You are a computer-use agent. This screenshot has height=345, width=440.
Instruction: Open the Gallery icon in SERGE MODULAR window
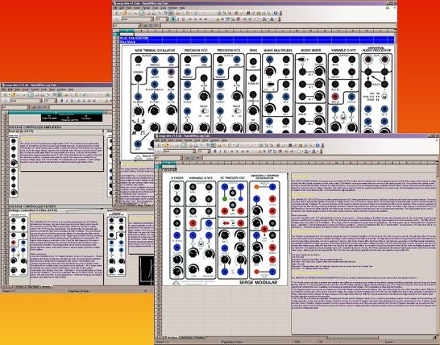(x=301, y=145)
